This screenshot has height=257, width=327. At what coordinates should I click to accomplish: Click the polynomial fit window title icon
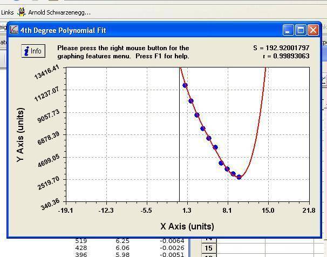click(x=15, y=30)
